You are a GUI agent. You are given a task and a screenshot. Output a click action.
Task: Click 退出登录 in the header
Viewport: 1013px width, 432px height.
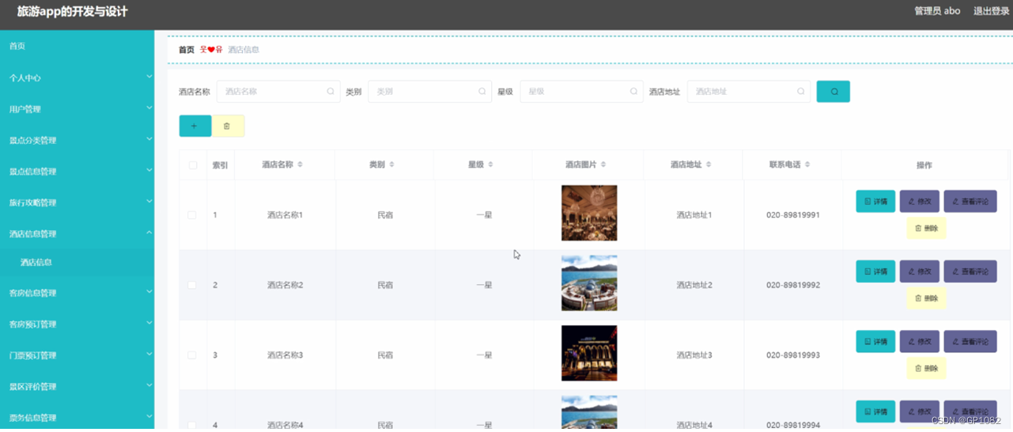pyautogui.click(x=991, y=11)
